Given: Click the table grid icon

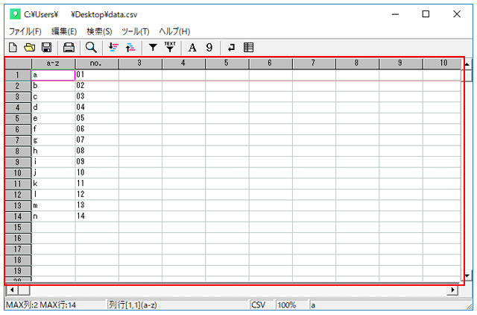Looking at the screenshot, I should pyautogui.click(x=248, y=48).
